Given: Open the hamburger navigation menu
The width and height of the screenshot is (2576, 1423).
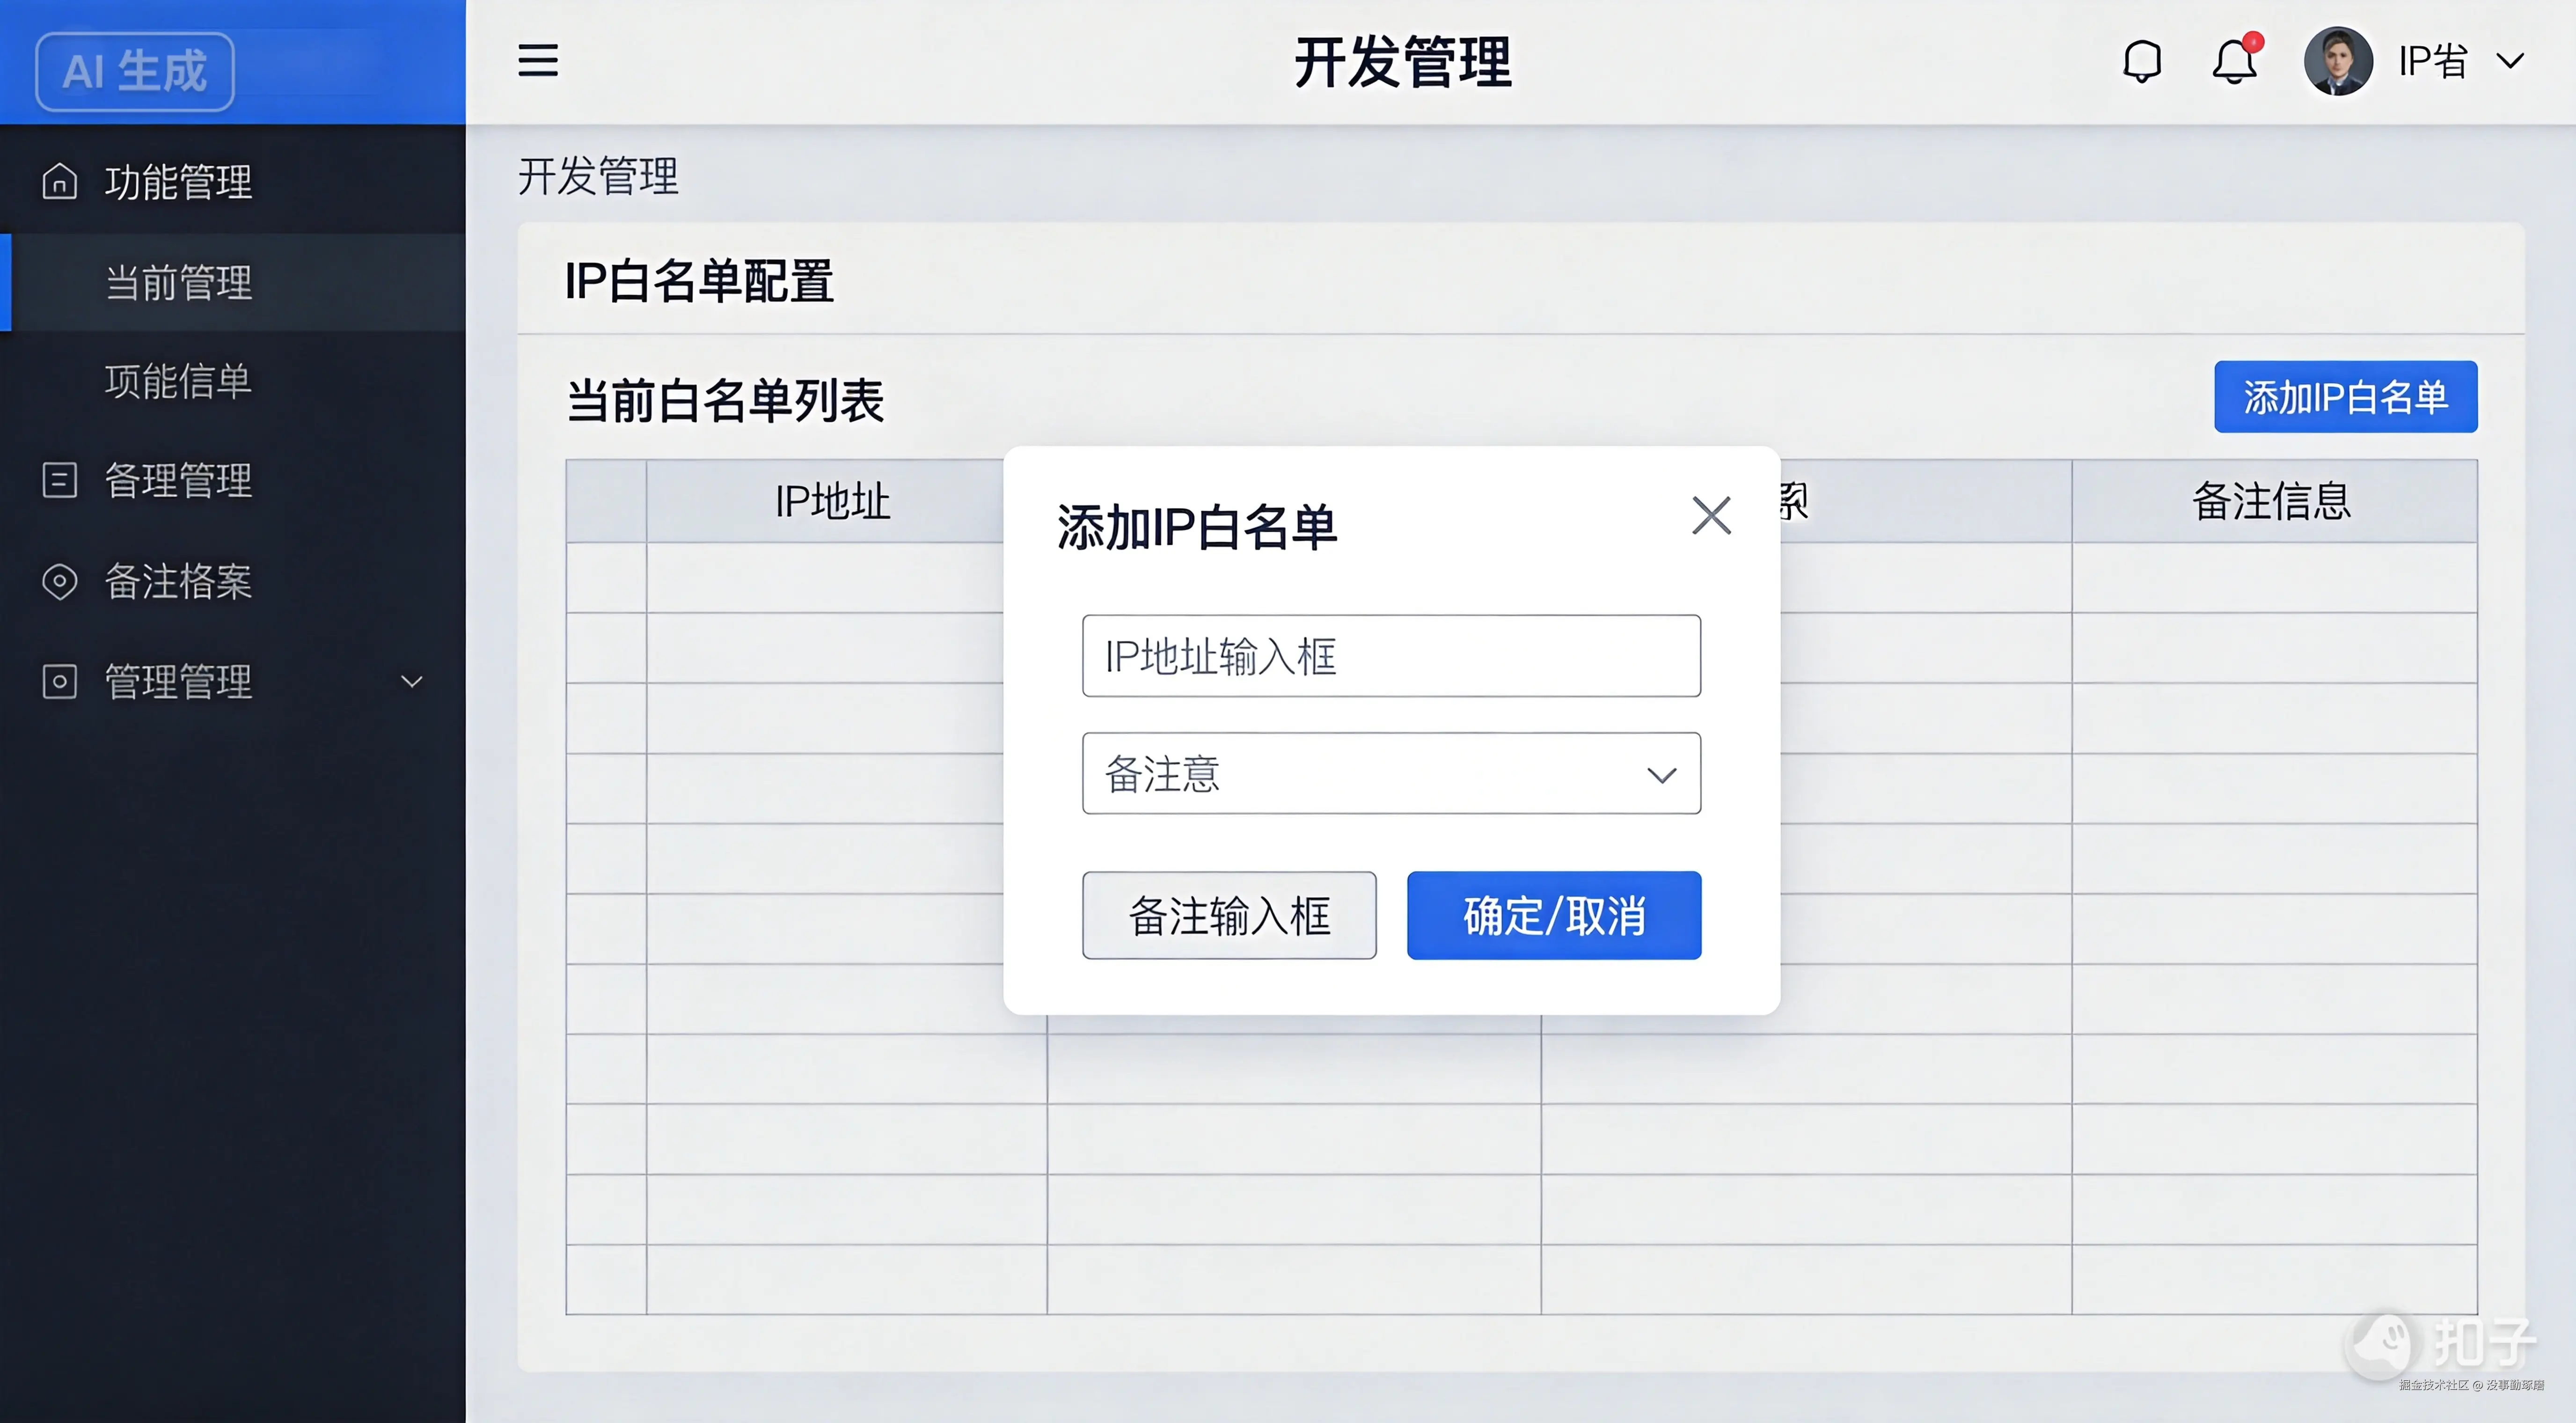Looking at the screenshot, I should coord(538,61).
